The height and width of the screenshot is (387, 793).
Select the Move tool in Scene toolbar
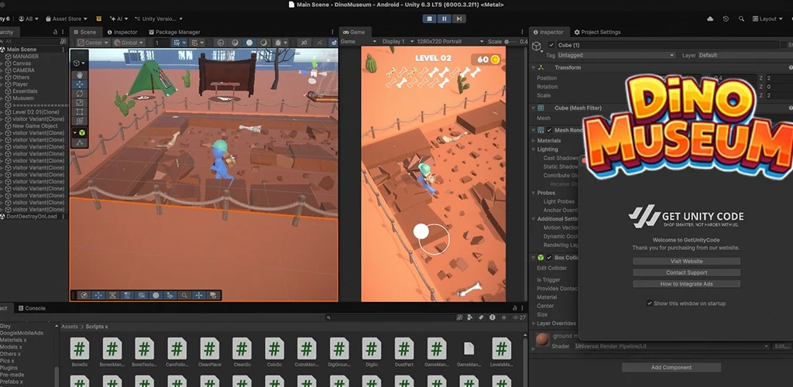click(80, 84)
